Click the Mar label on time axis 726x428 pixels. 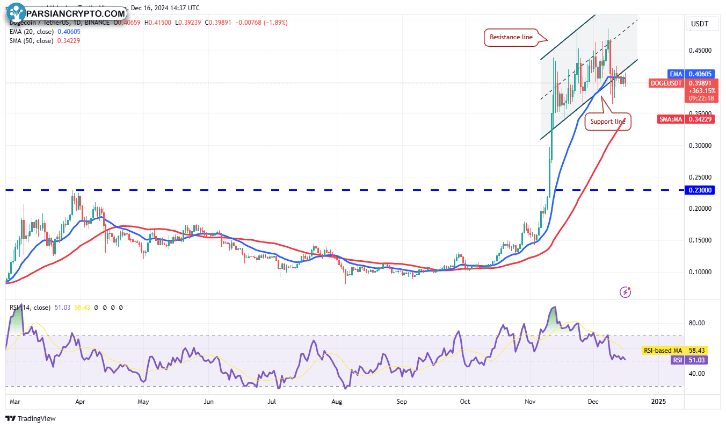pyautogui.click(x=16, y=402)
